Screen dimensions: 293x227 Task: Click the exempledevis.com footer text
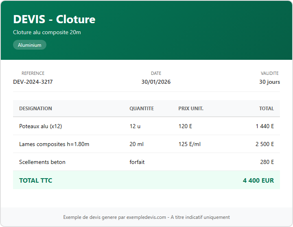coord(146,217)
